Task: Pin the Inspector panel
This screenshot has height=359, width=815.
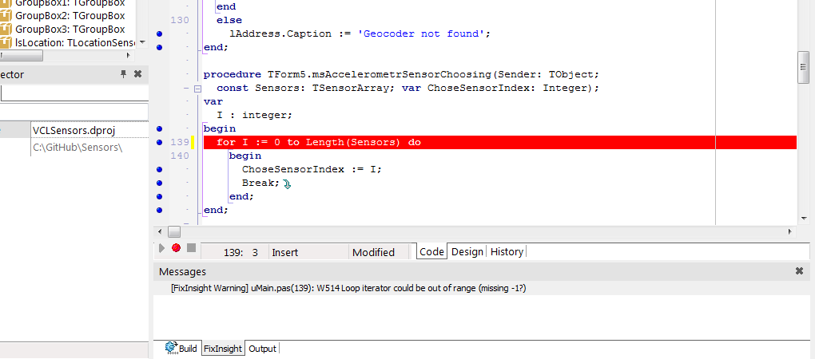Action: (123, 74)
